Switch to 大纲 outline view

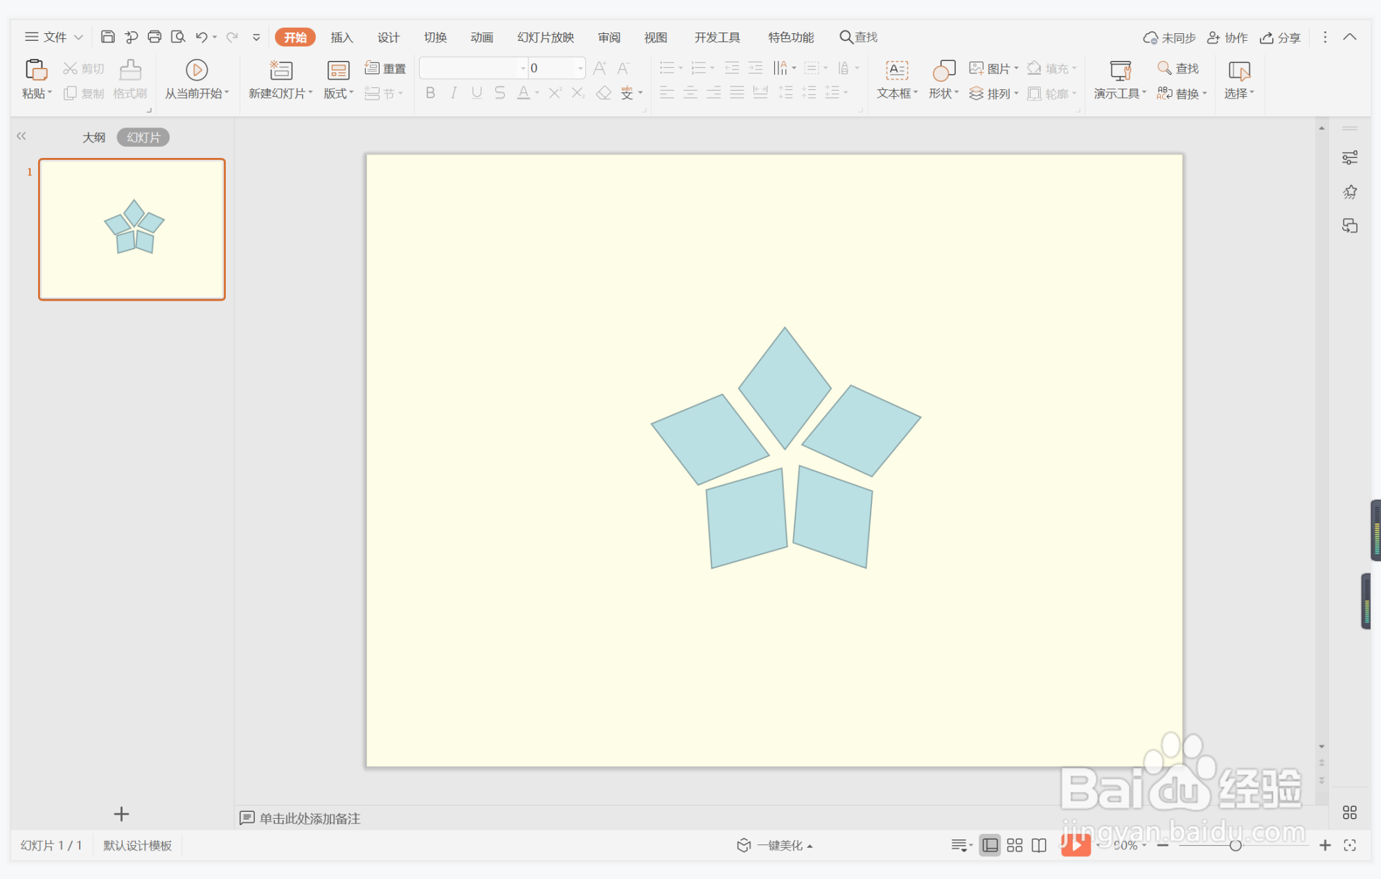(x=94, y=137)
